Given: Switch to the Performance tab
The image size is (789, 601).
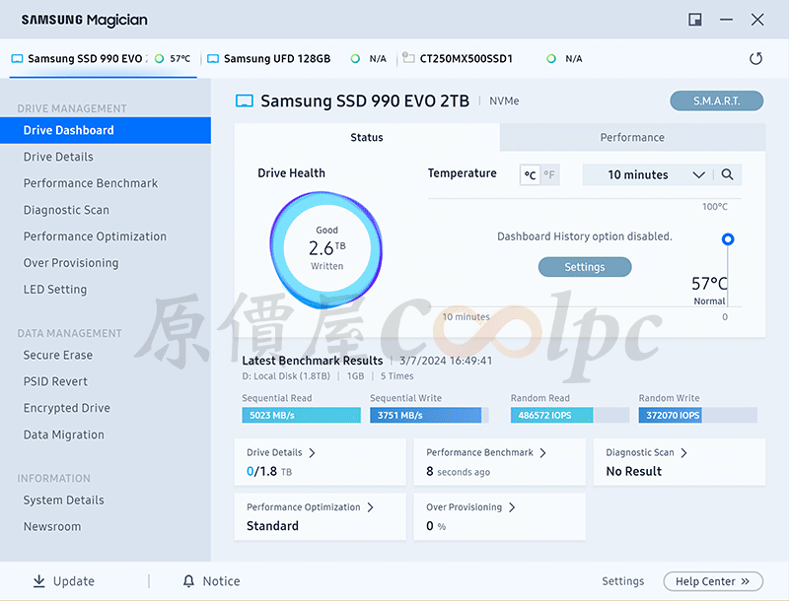Looking at the screenshot, I should pyautogui.click(x=632, y=137).
